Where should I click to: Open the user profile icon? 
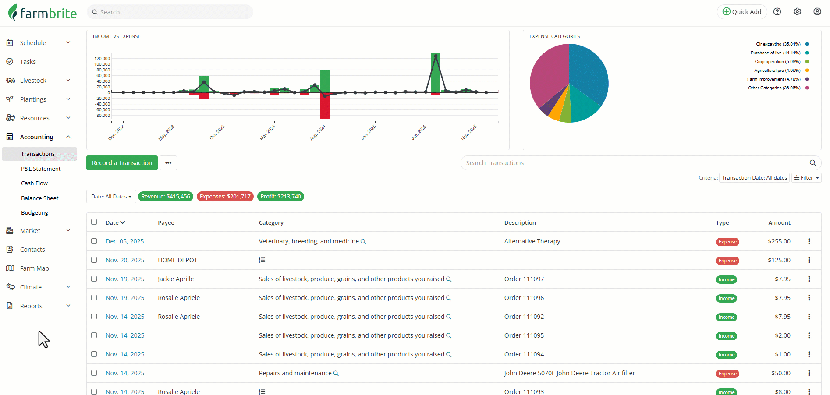pyautogui.click(x=817, y=12)
